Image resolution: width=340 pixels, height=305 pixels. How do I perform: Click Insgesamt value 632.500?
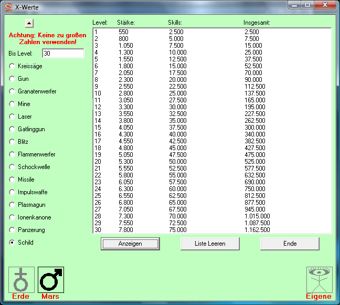click(x=255, y=175)
